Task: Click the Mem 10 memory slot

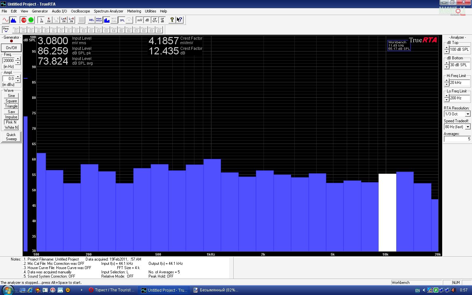Action: (84, 30)
